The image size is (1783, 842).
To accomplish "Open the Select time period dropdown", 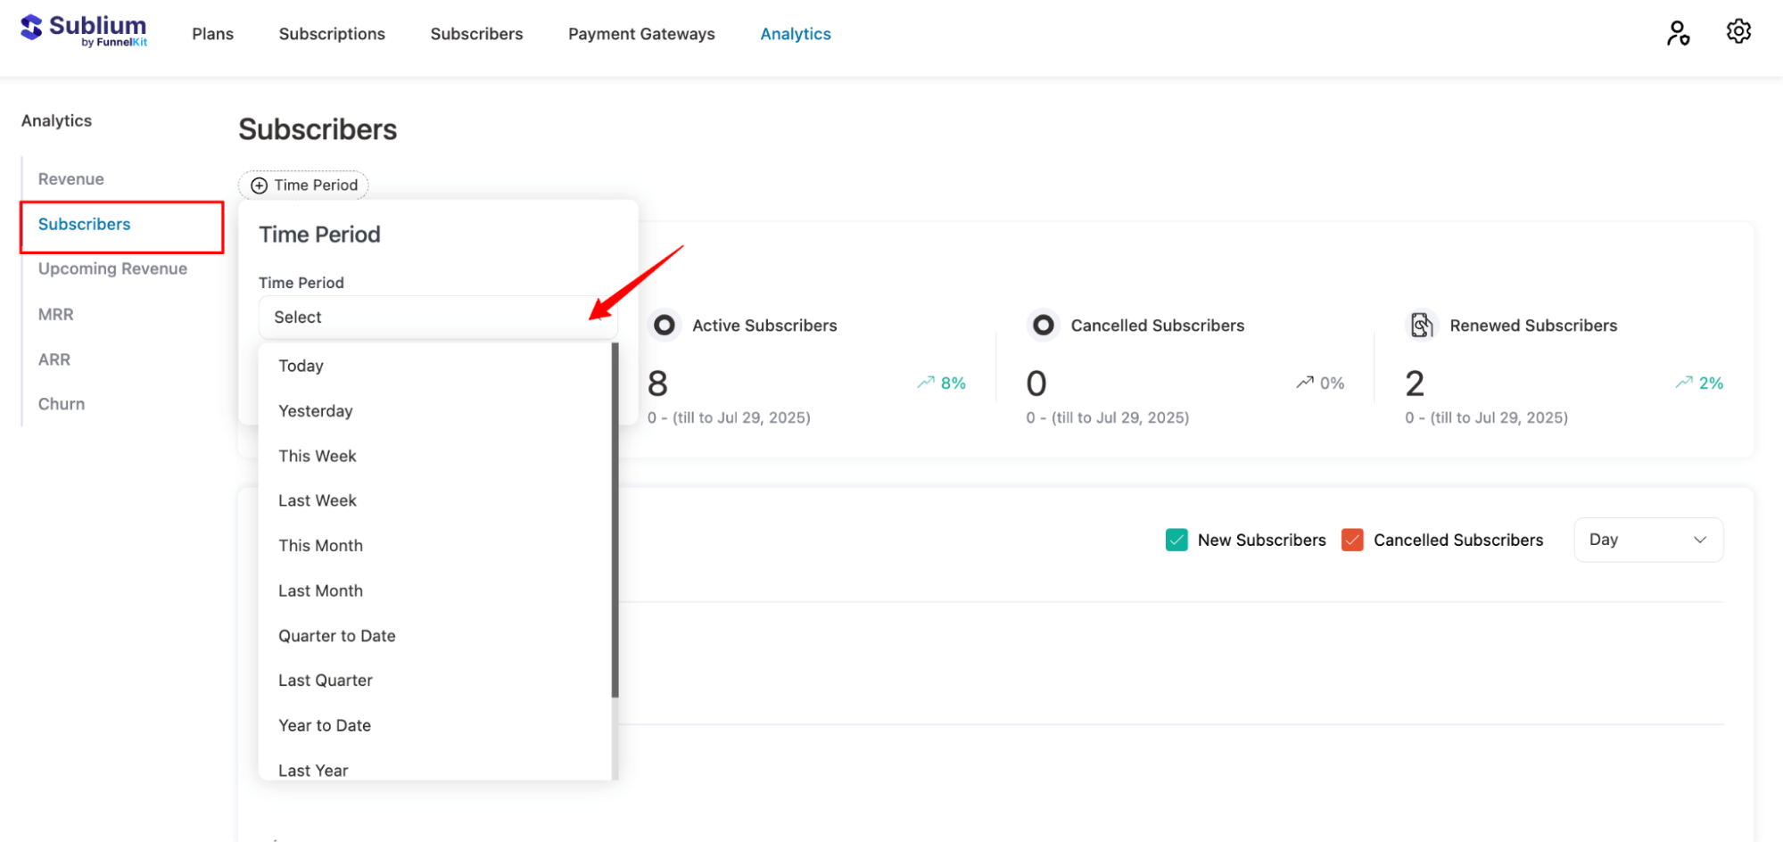I will tap(437, 317).
